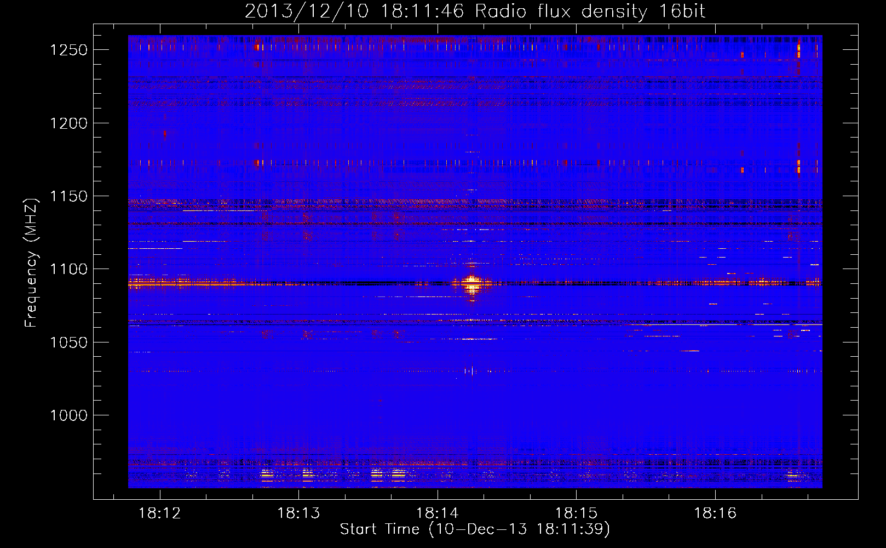Click the 18:12 time tick label
The width and height of the screenshot is (886, 548).
coord(160,513)
